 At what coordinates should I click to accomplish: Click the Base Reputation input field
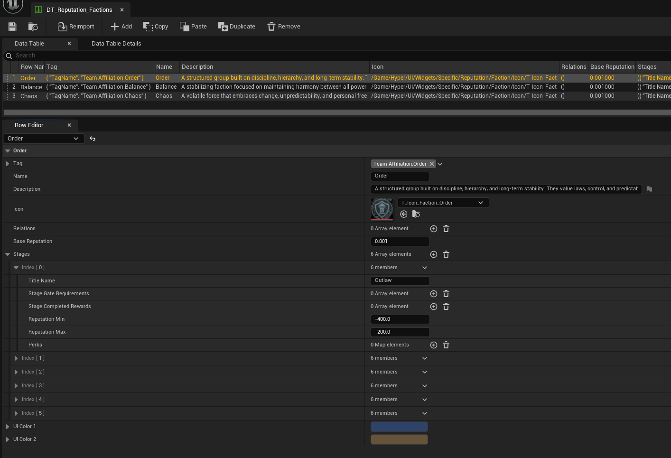point(400,242)
